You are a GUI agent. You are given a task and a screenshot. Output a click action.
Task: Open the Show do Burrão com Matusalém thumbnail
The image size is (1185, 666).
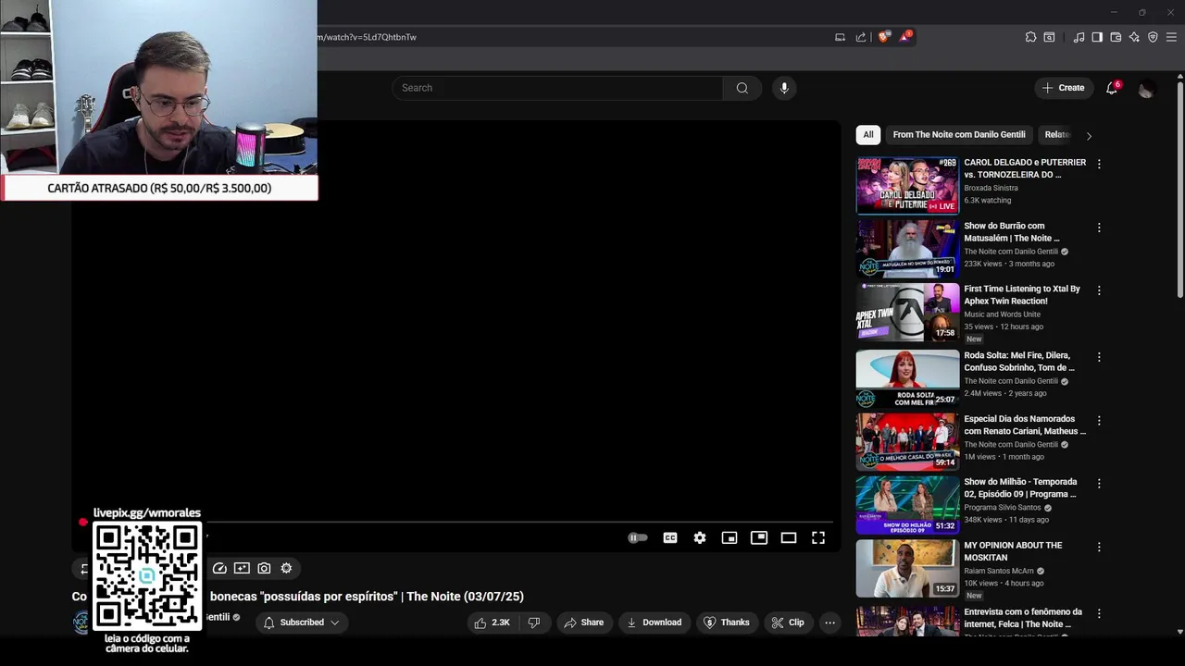(907, 249)
